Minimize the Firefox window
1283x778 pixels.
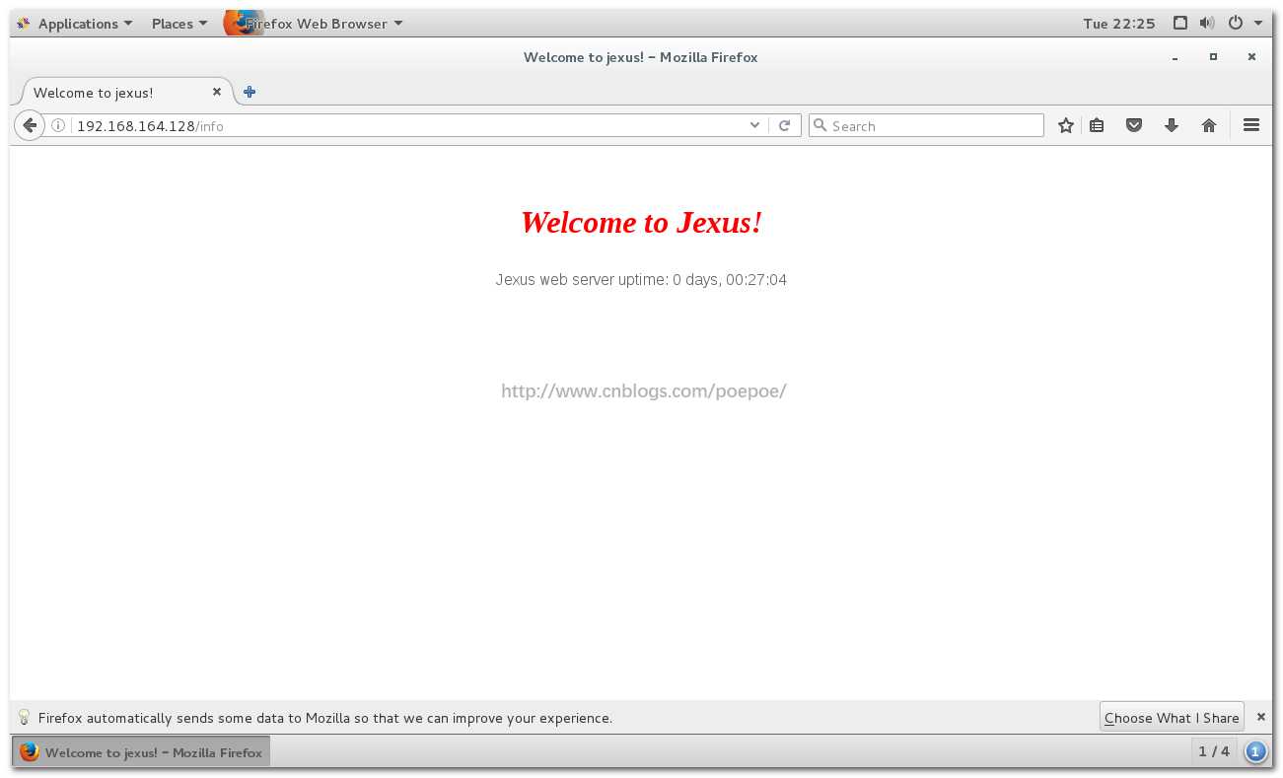(1175, 57)
